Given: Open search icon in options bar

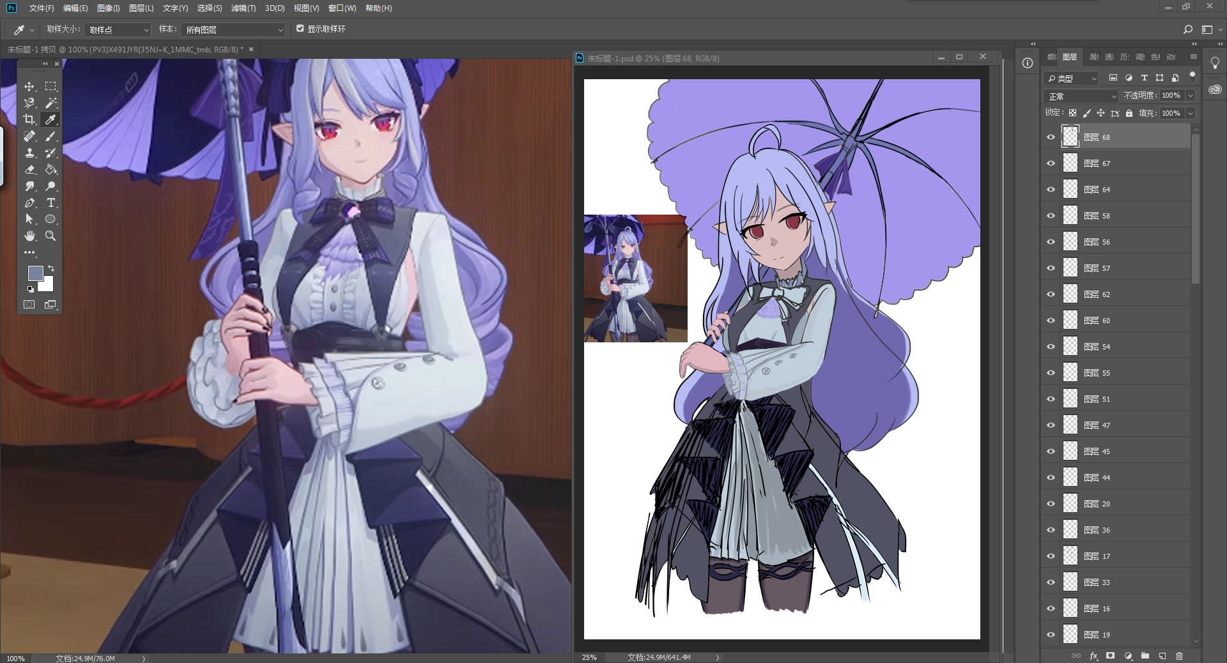Looking at the screenshot, I should pos(1188,29).
